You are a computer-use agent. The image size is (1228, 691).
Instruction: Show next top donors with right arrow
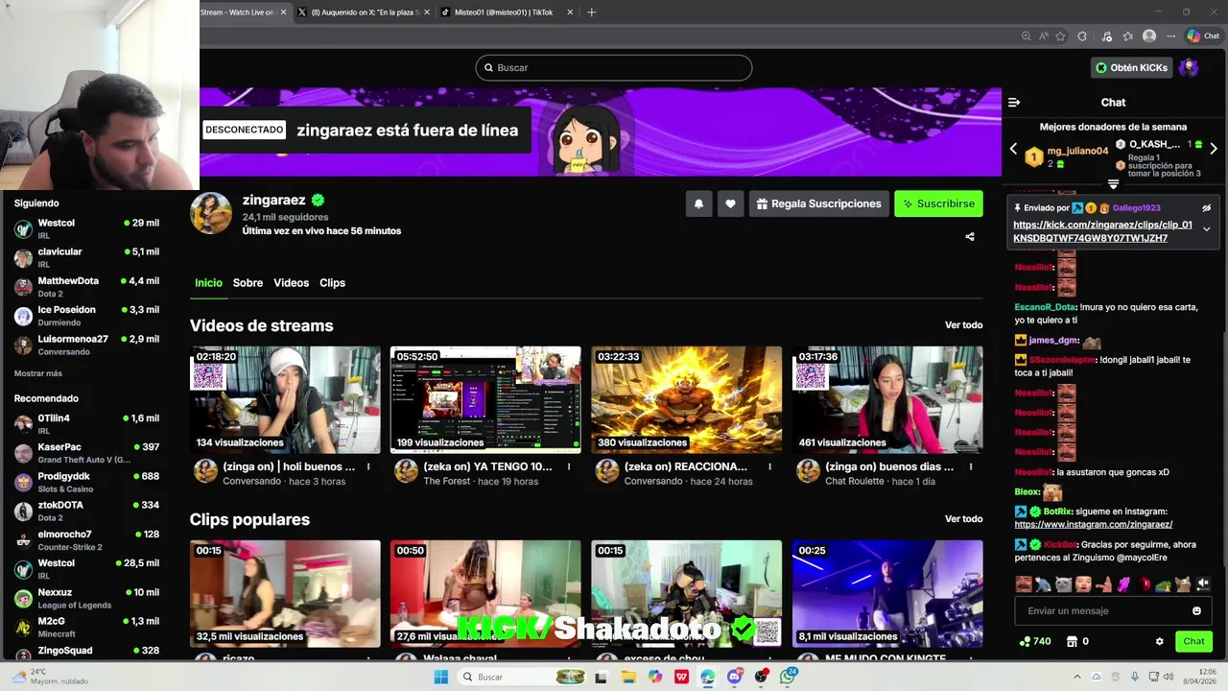pos(1213,149)
